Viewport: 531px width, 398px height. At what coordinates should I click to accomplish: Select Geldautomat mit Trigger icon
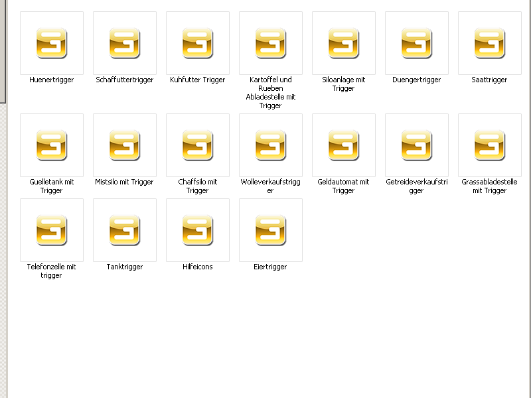(344, 145)
